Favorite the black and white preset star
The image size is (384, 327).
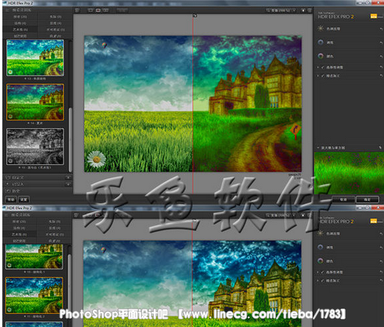20,167
